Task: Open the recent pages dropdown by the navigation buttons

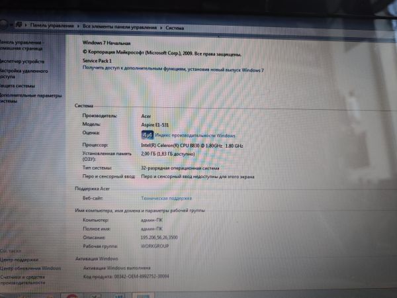Action: 11,25
